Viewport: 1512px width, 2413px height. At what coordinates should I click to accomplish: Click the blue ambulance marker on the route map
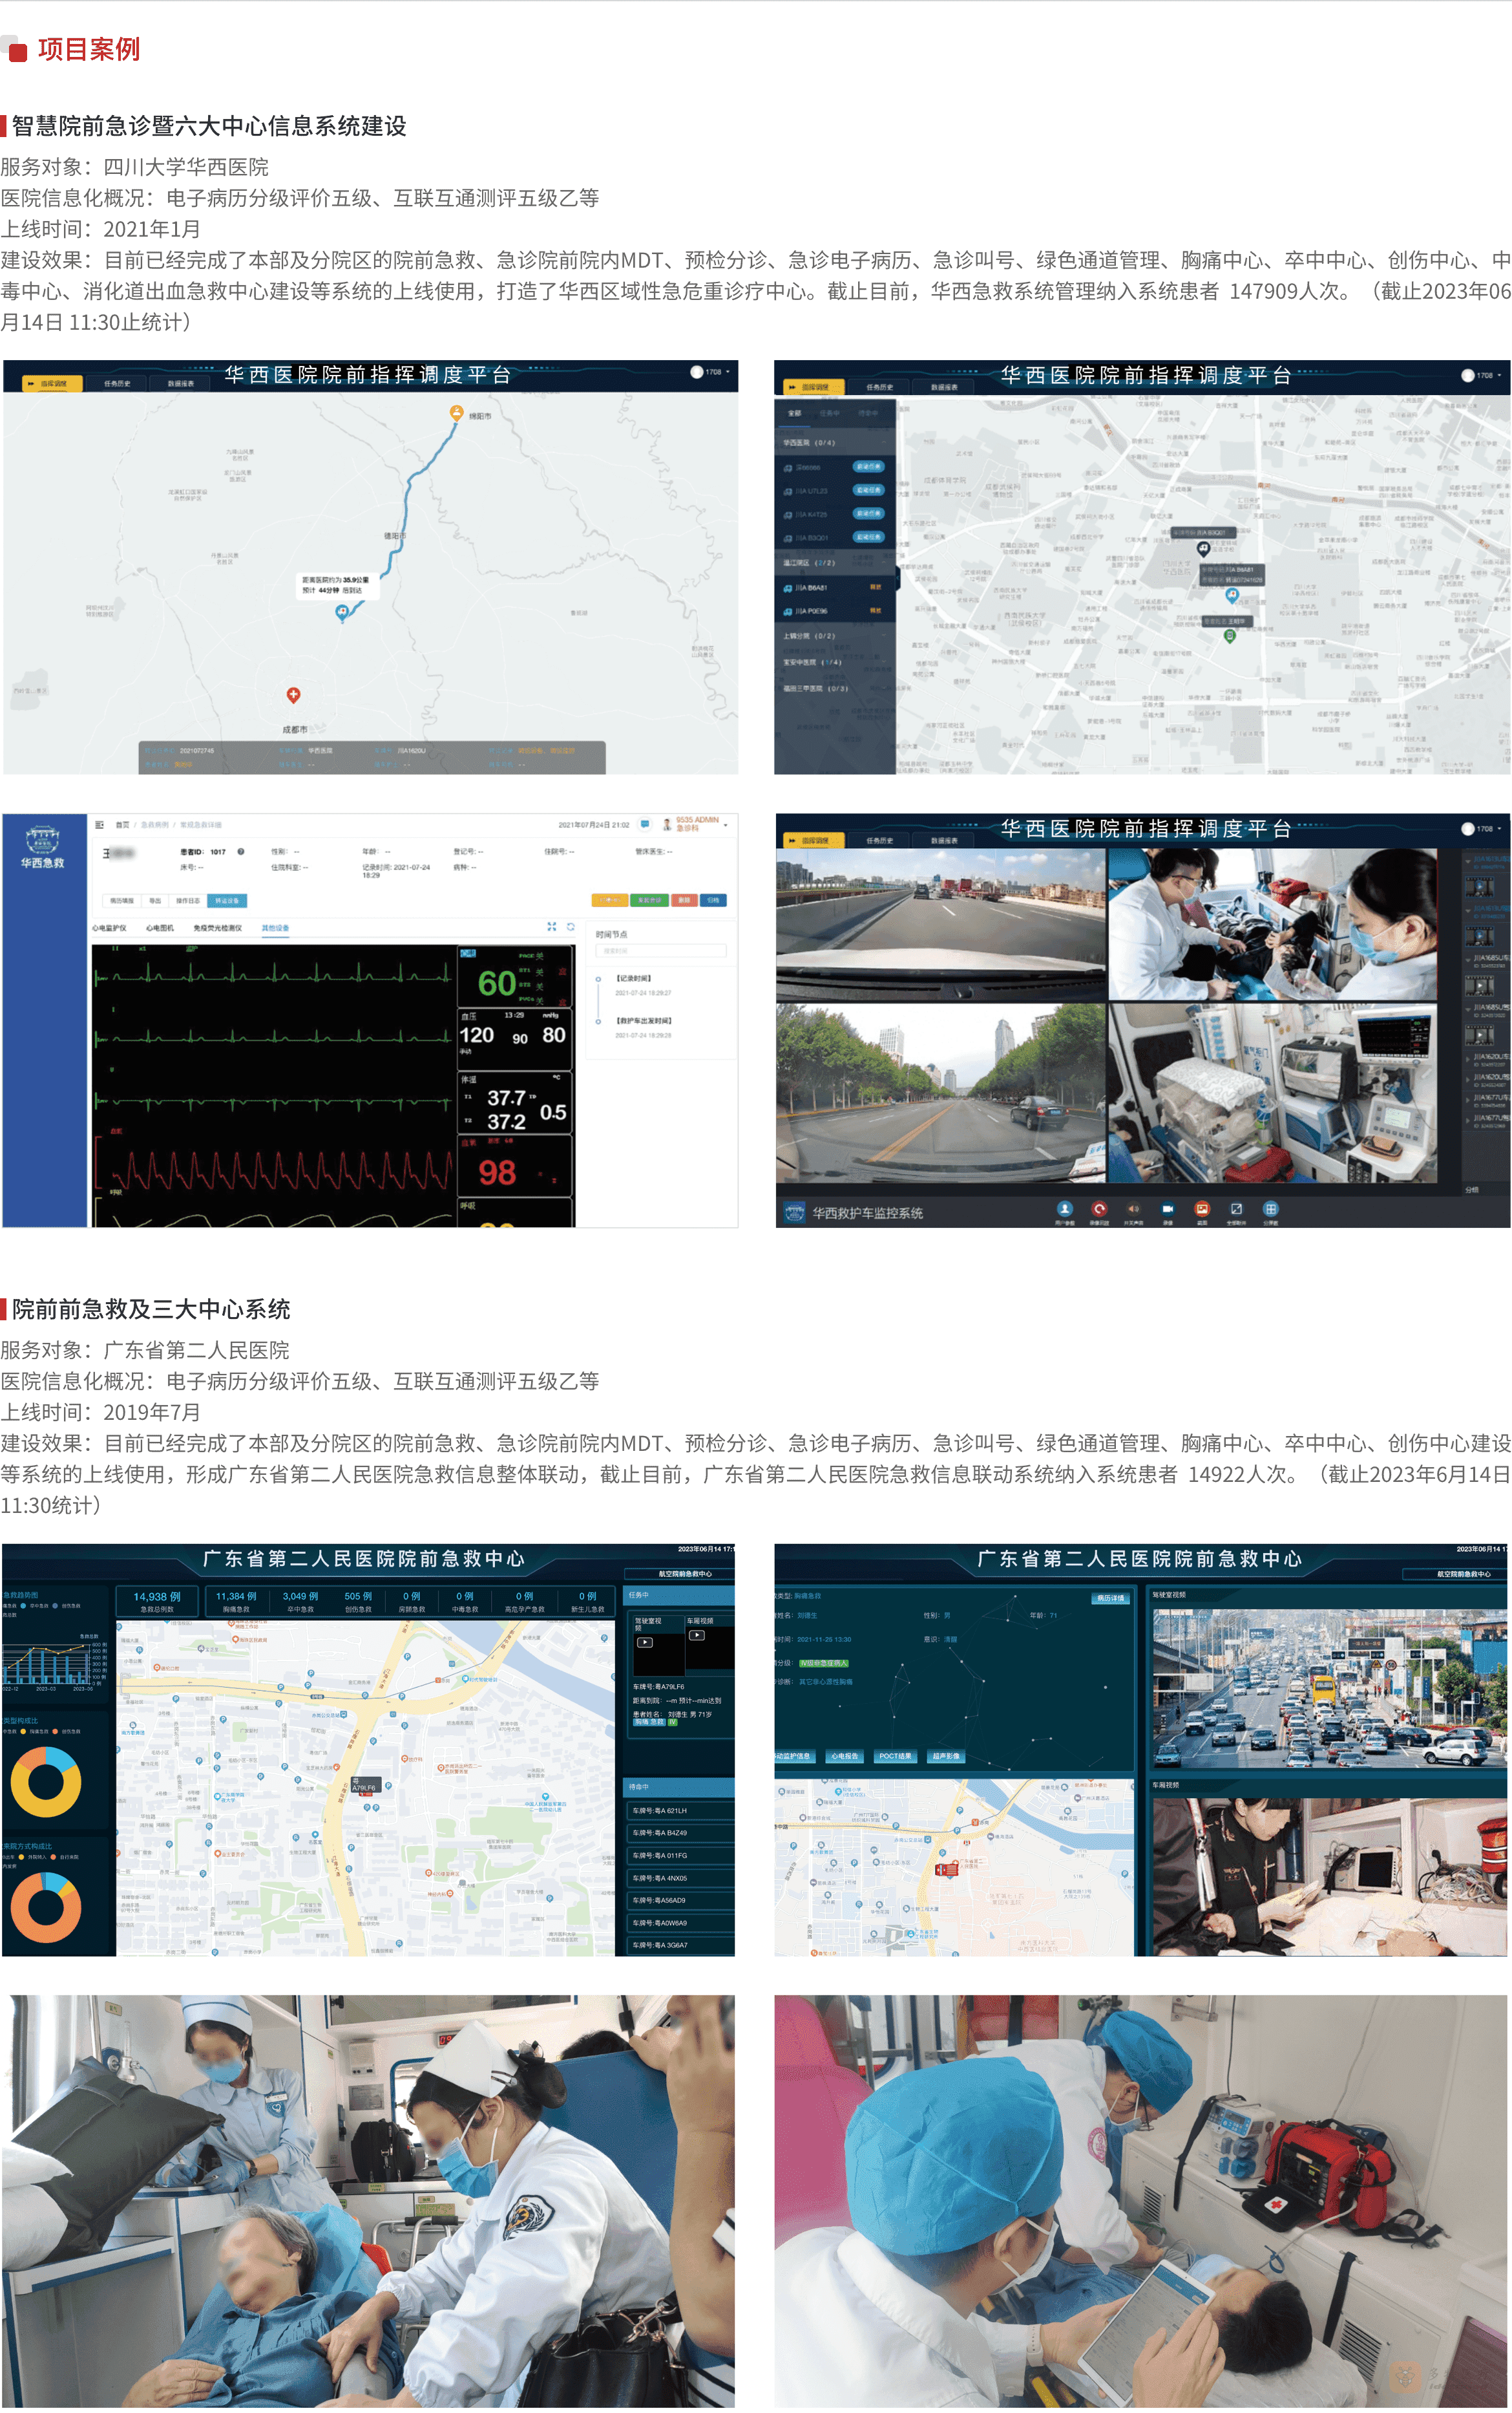pyautogui.click(x=342, y=612)
